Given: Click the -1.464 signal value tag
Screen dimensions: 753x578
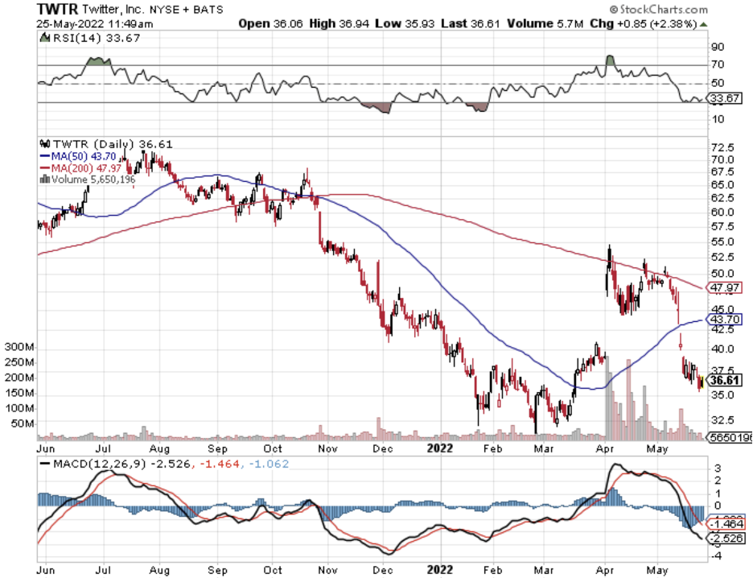Looking at the screenshot, I should [726, 524].
